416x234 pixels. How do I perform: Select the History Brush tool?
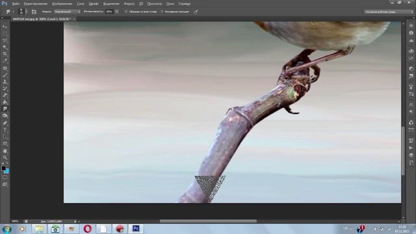click(5, 88)
